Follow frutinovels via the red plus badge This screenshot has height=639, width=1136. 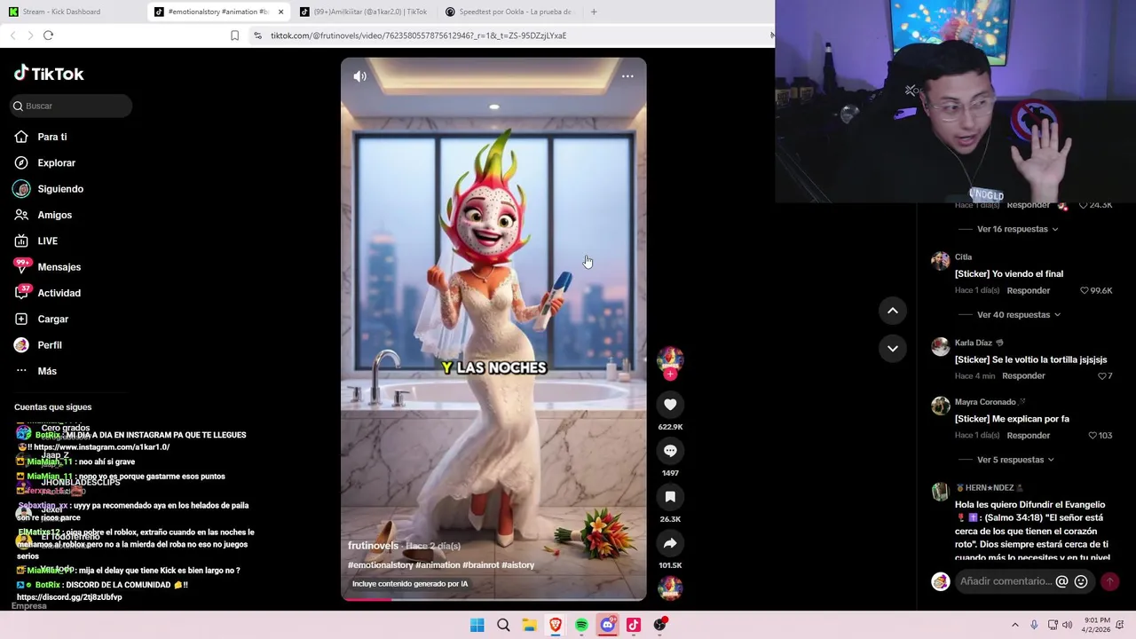670,375
